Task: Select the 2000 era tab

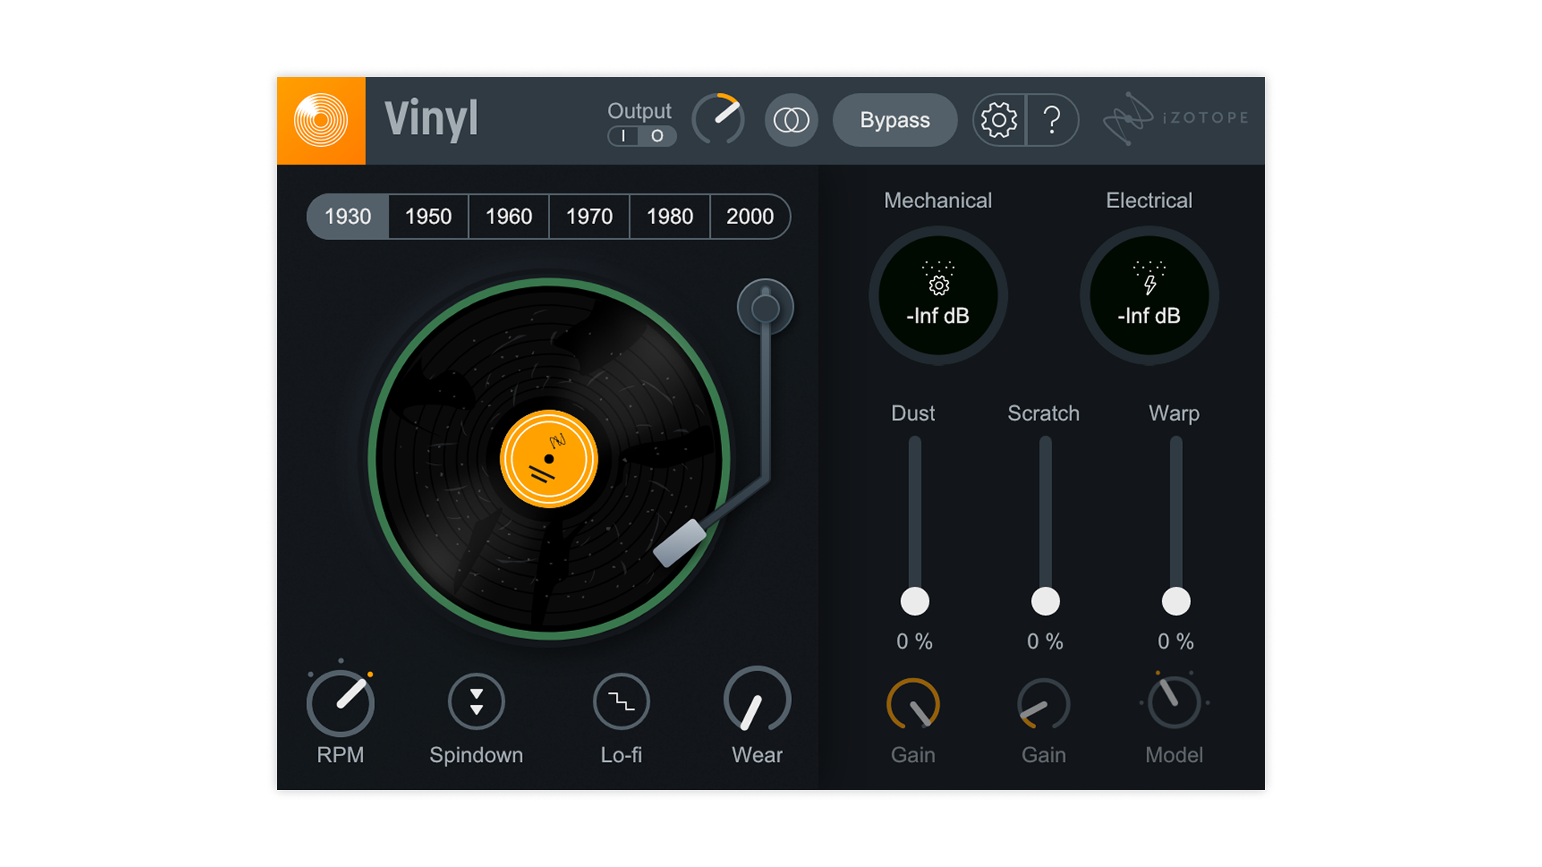Action: (x=750, y=217)
